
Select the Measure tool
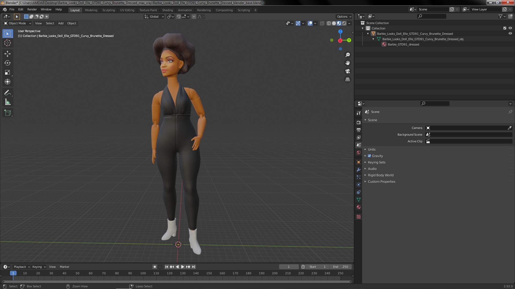(8, 102)
